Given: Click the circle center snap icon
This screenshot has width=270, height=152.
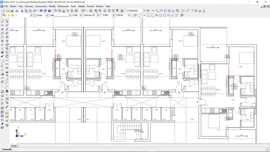Looking at the screenshot, I should point(160,15).
